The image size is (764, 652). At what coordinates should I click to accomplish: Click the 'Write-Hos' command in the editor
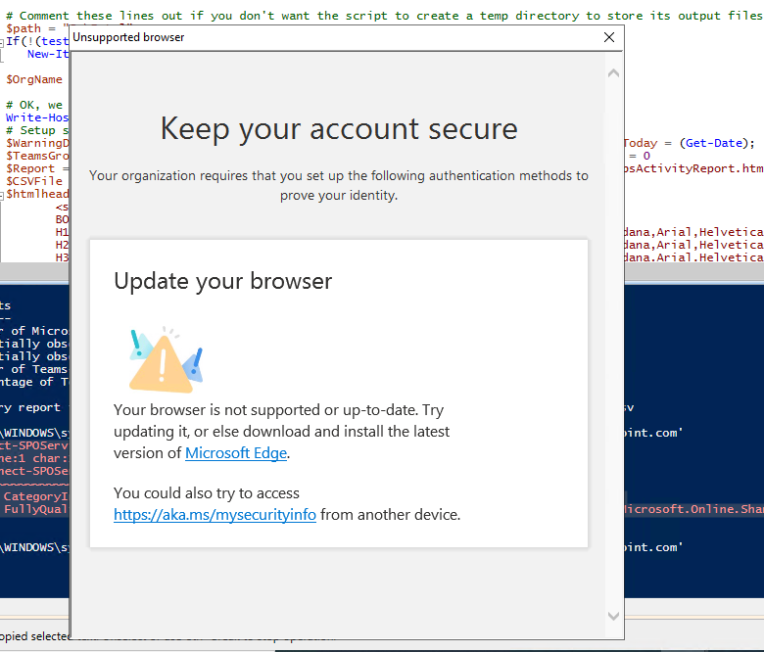[37, 117]
